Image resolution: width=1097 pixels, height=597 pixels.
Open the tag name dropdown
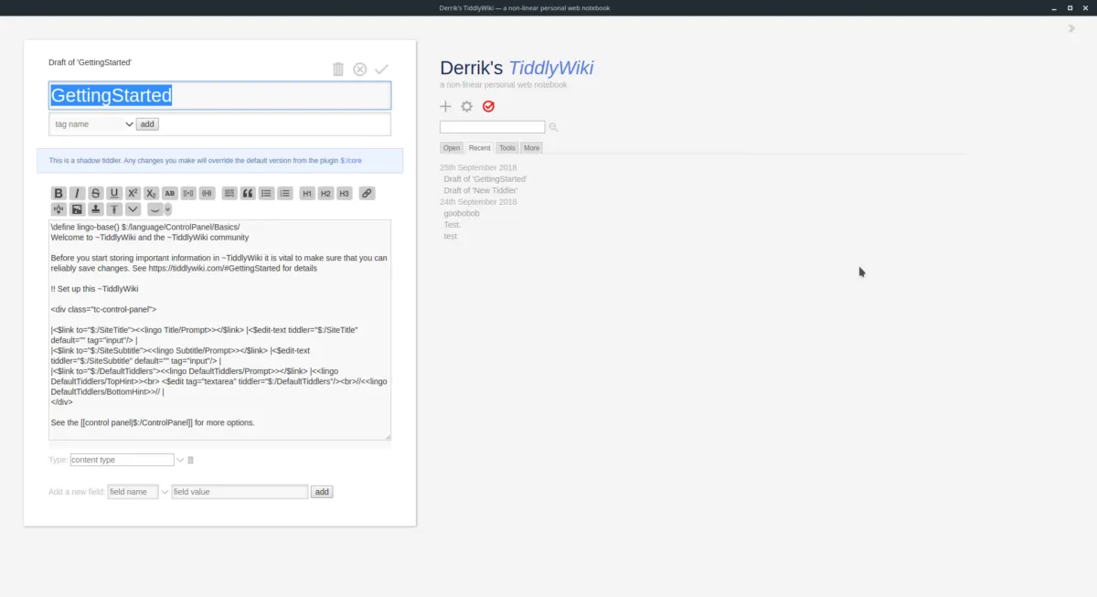[x=93, y=124]
